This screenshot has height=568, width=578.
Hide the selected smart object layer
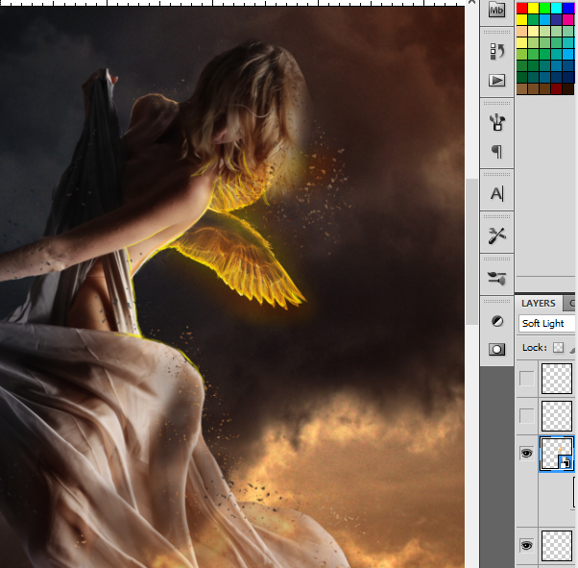click(x=526, y=454)
